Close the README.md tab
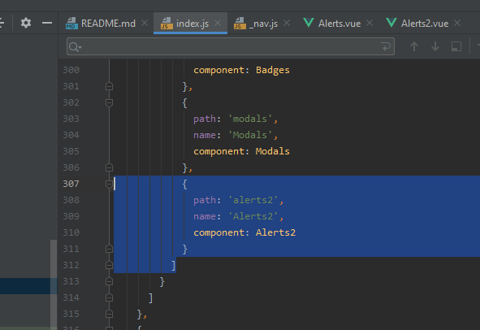Viewport: 480px width, 330px height. 145,23
